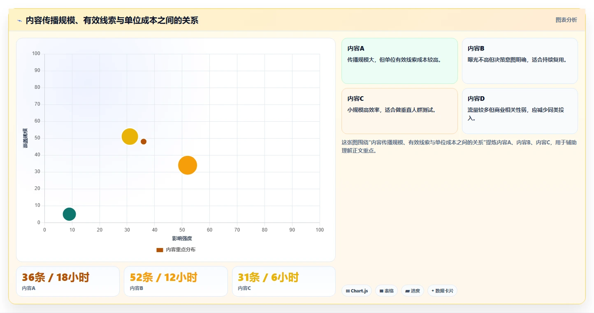Click the 内容C label under 31条
The width and height of the screenshot is (594, 313).
244,288
